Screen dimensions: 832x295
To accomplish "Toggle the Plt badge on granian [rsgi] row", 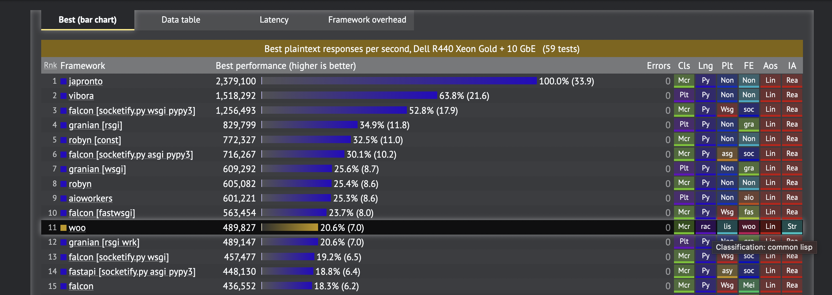I will point(684,124).
